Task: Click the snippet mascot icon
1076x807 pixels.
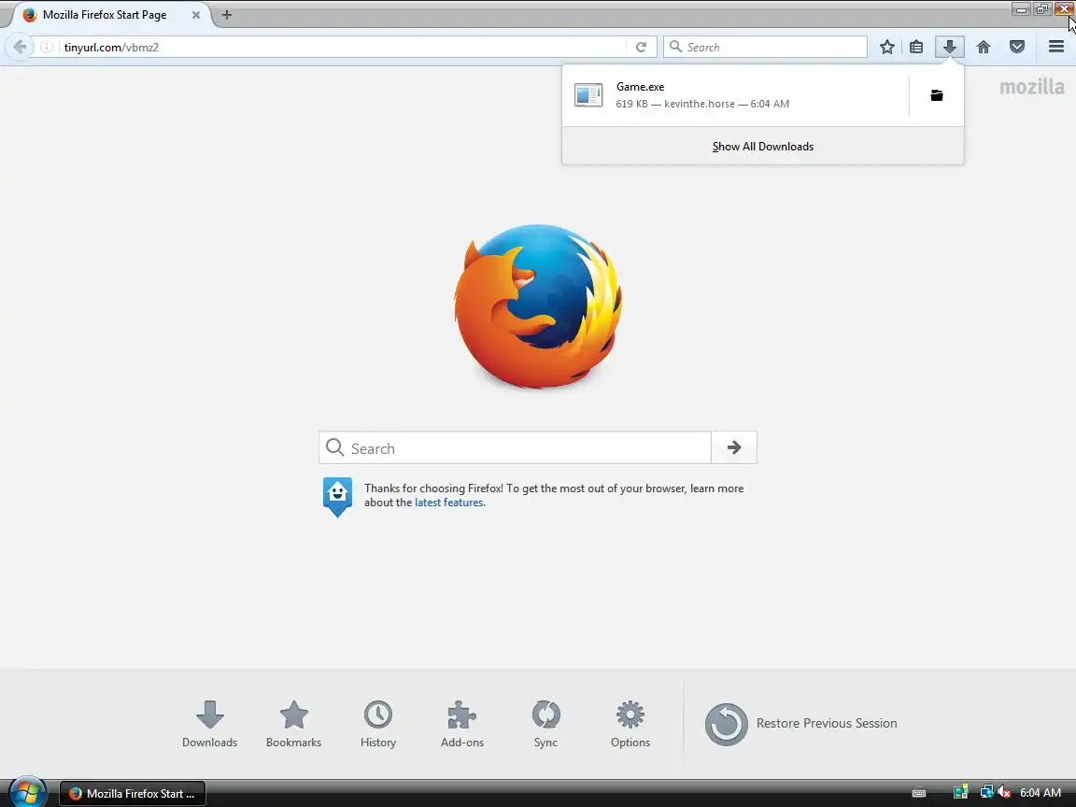Action: pos(337,497)
